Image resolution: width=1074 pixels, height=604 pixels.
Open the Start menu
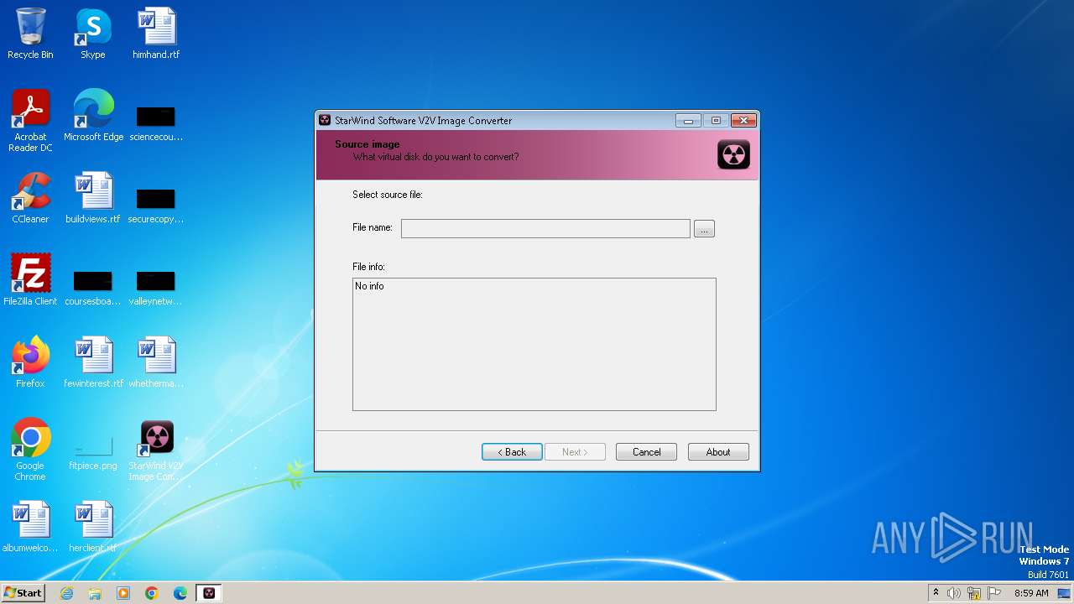23,593
